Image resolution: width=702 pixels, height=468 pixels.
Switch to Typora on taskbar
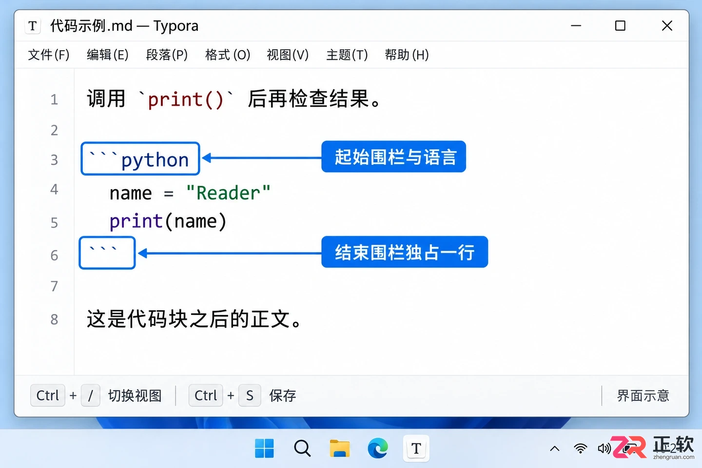(x=416, y=448)
